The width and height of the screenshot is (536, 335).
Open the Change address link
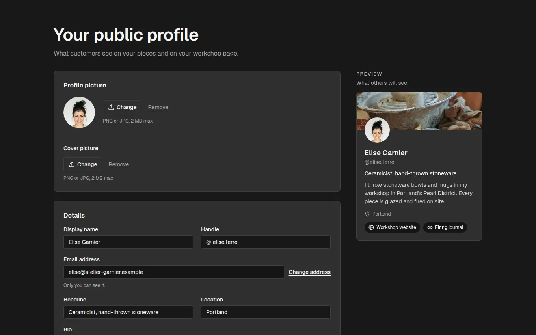point(310,272)
